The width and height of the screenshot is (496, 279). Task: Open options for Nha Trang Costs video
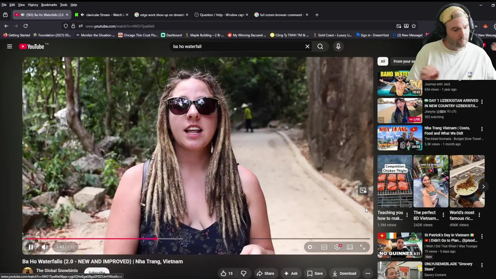coord(482,129)
